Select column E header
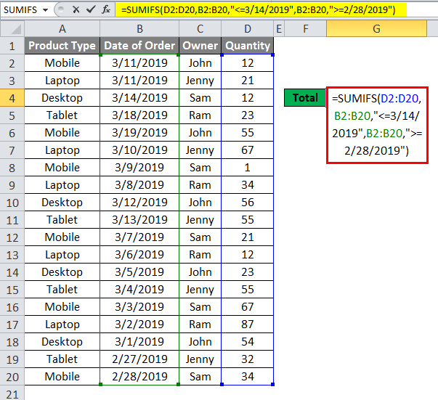The height and width of the screenshot is (400, 438). pos(279,29)
